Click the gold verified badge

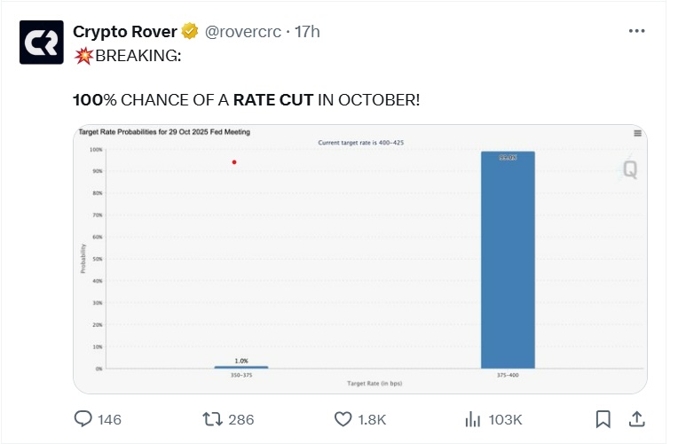190,32
